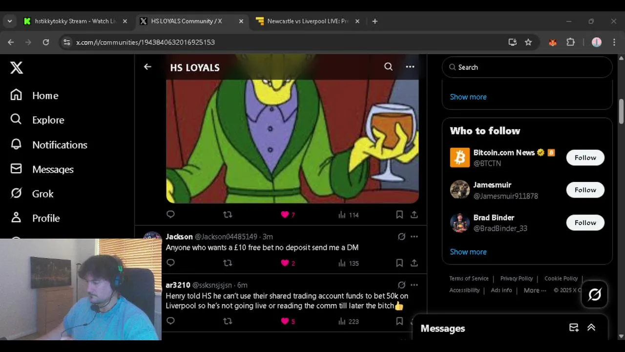Go back using the HS LOYALS header arrow

point(147,67)
